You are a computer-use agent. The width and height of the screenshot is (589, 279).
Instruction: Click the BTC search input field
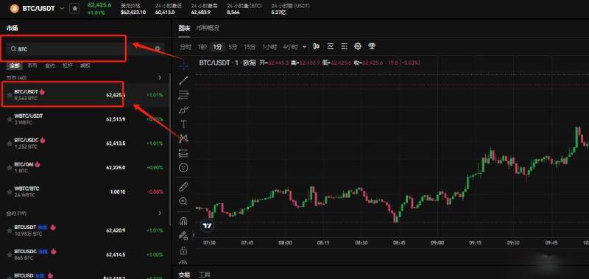click(x=66, y=49)
